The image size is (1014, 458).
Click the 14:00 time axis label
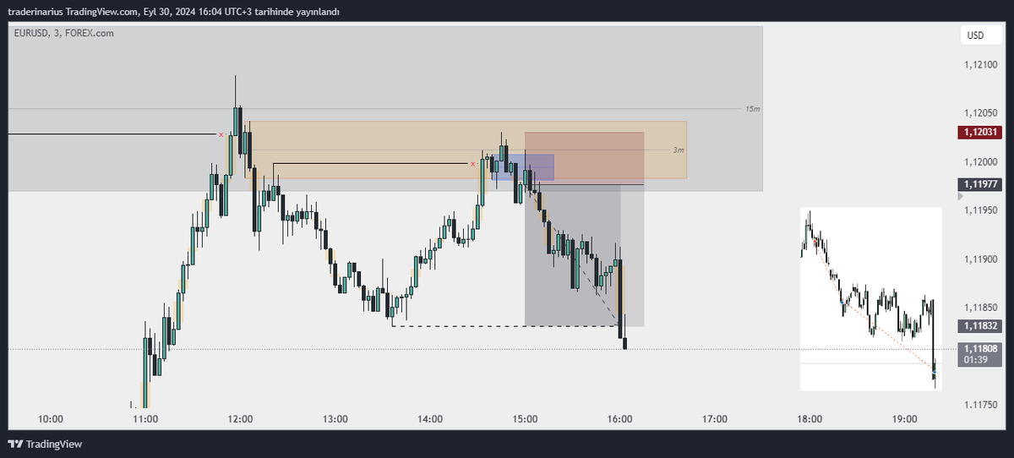430,418
